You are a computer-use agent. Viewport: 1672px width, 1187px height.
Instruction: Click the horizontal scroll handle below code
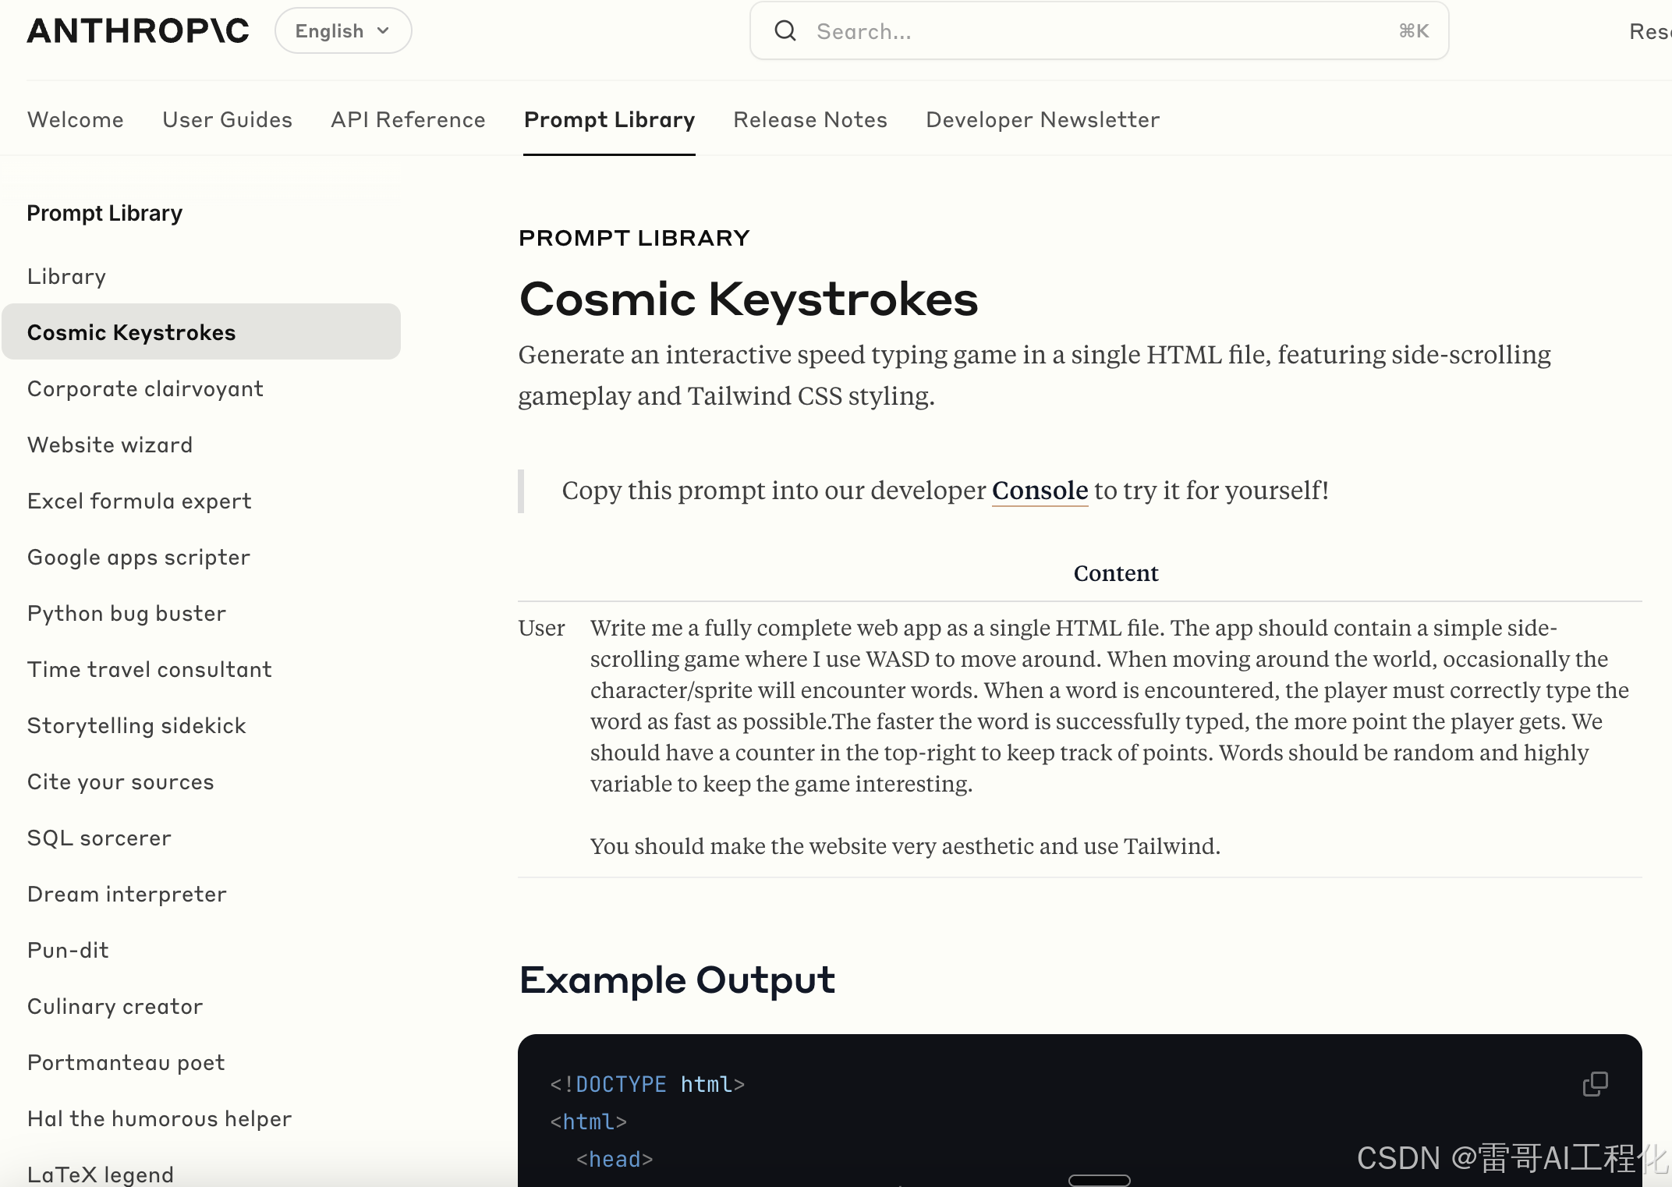(x=1099, y=1180)
